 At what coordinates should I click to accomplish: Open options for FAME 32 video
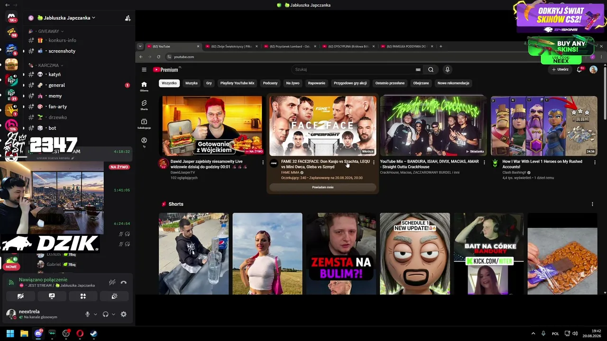(x=374, y=162)
